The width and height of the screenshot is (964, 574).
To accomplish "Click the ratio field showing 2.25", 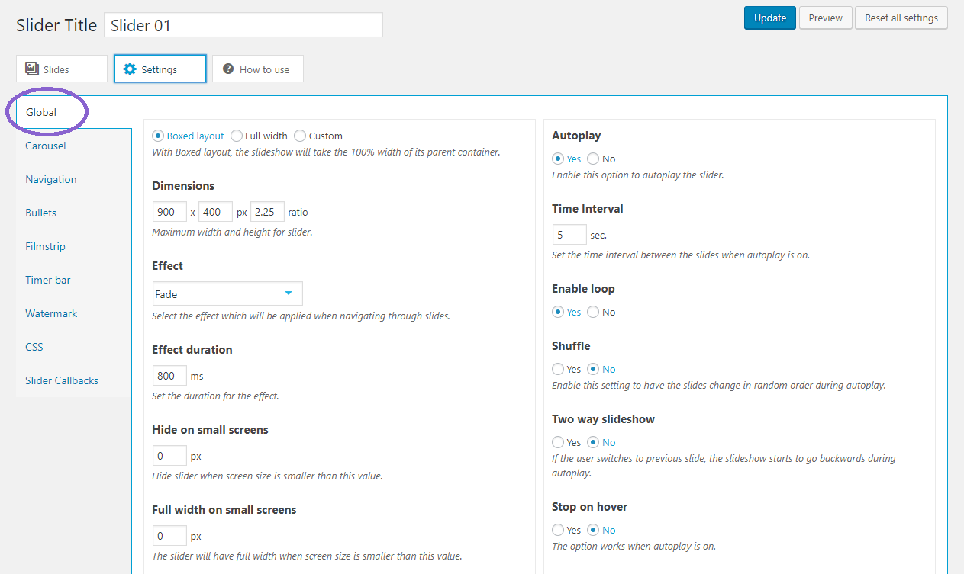I will tap(267, 212).
